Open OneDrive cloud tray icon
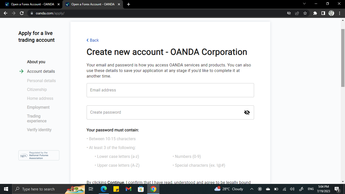345x194 pixels. point(268,189)
